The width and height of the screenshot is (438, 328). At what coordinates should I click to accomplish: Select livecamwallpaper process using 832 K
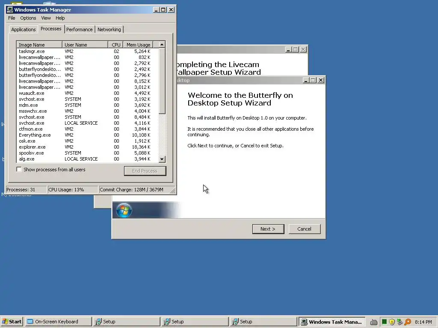pyautogui.click(x=87, y=57)
